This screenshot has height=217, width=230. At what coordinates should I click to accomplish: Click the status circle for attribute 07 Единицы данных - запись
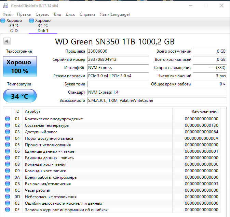8,158
